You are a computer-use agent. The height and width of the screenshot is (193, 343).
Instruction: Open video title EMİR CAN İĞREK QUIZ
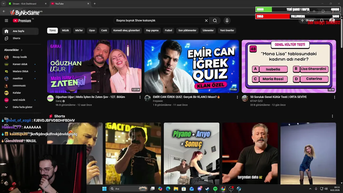pos(186,97)
